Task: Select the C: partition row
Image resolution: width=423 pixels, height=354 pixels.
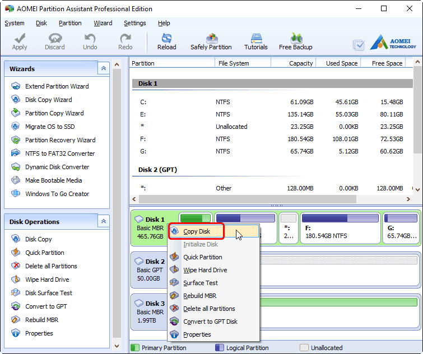Action: [x=271, y=102]
